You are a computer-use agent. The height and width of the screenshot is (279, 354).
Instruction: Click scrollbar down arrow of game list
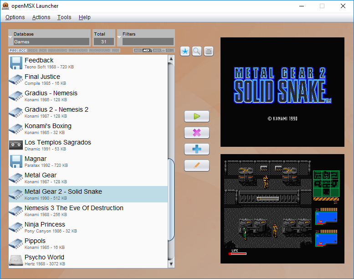click(x=171, y=264)
